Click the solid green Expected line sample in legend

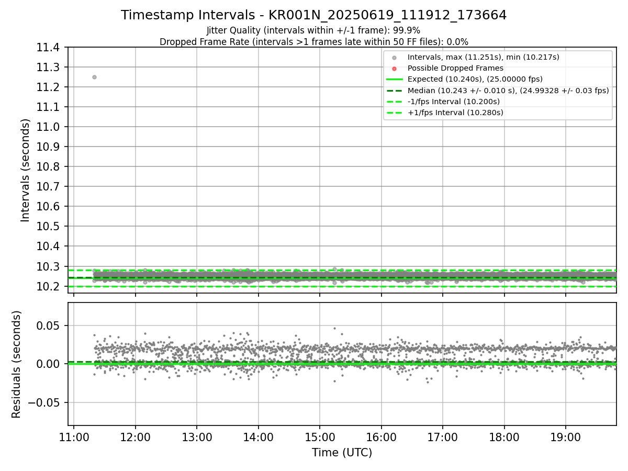[394, 80]
